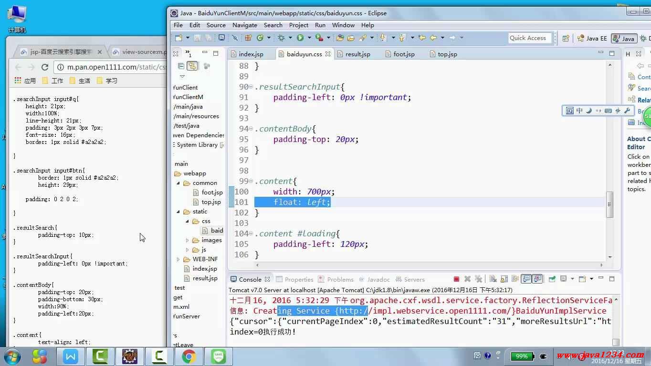Image resolution: width=651 pixels, height=366 pixels.
Task: Open the File menu
Action: click(178, 25)
